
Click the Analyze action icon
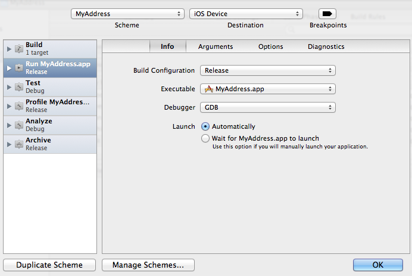point(19,125)
